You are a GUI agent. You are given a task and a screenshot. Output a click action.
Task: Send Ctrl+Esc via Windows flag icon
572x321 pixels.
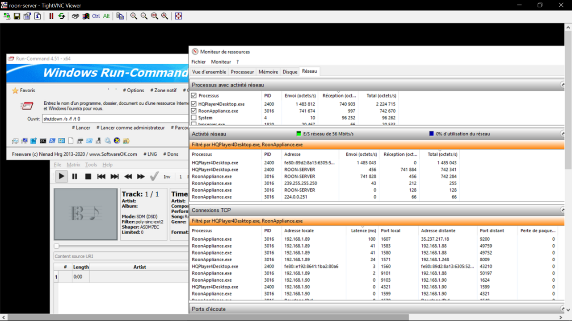86,16
